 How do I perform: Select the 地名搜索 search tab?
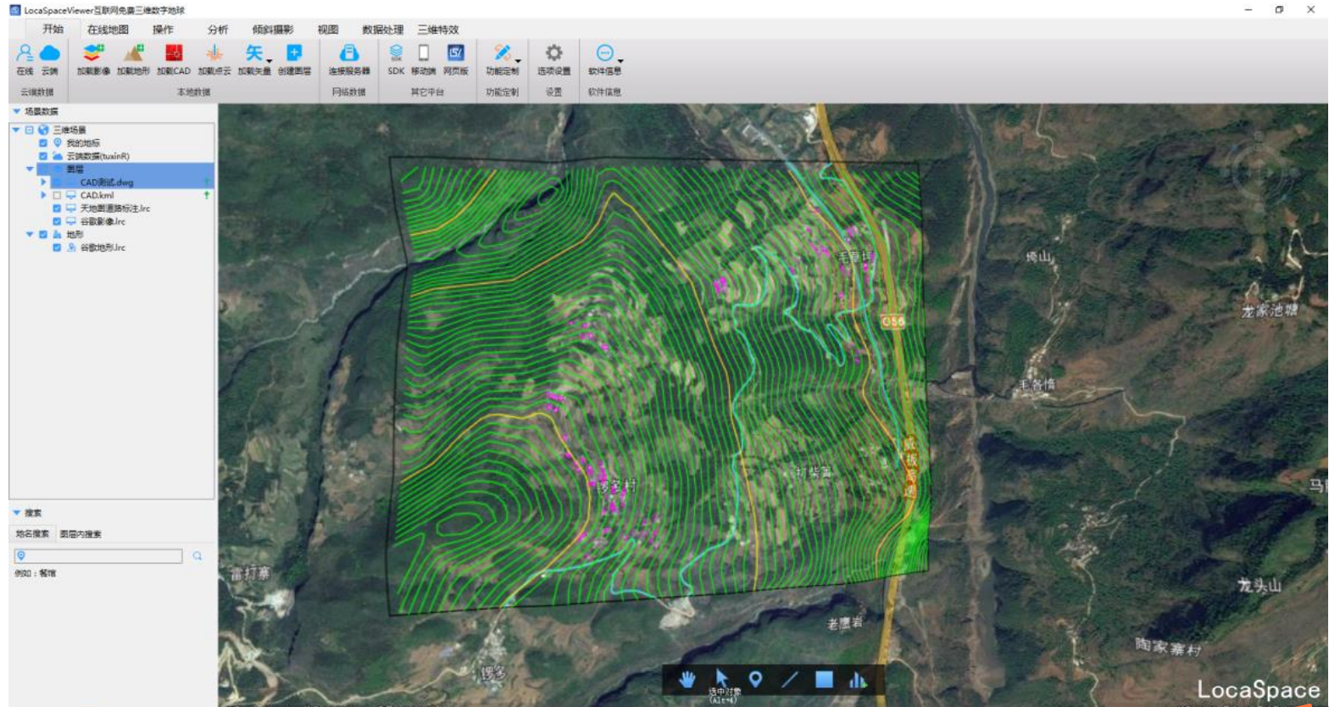32,534
